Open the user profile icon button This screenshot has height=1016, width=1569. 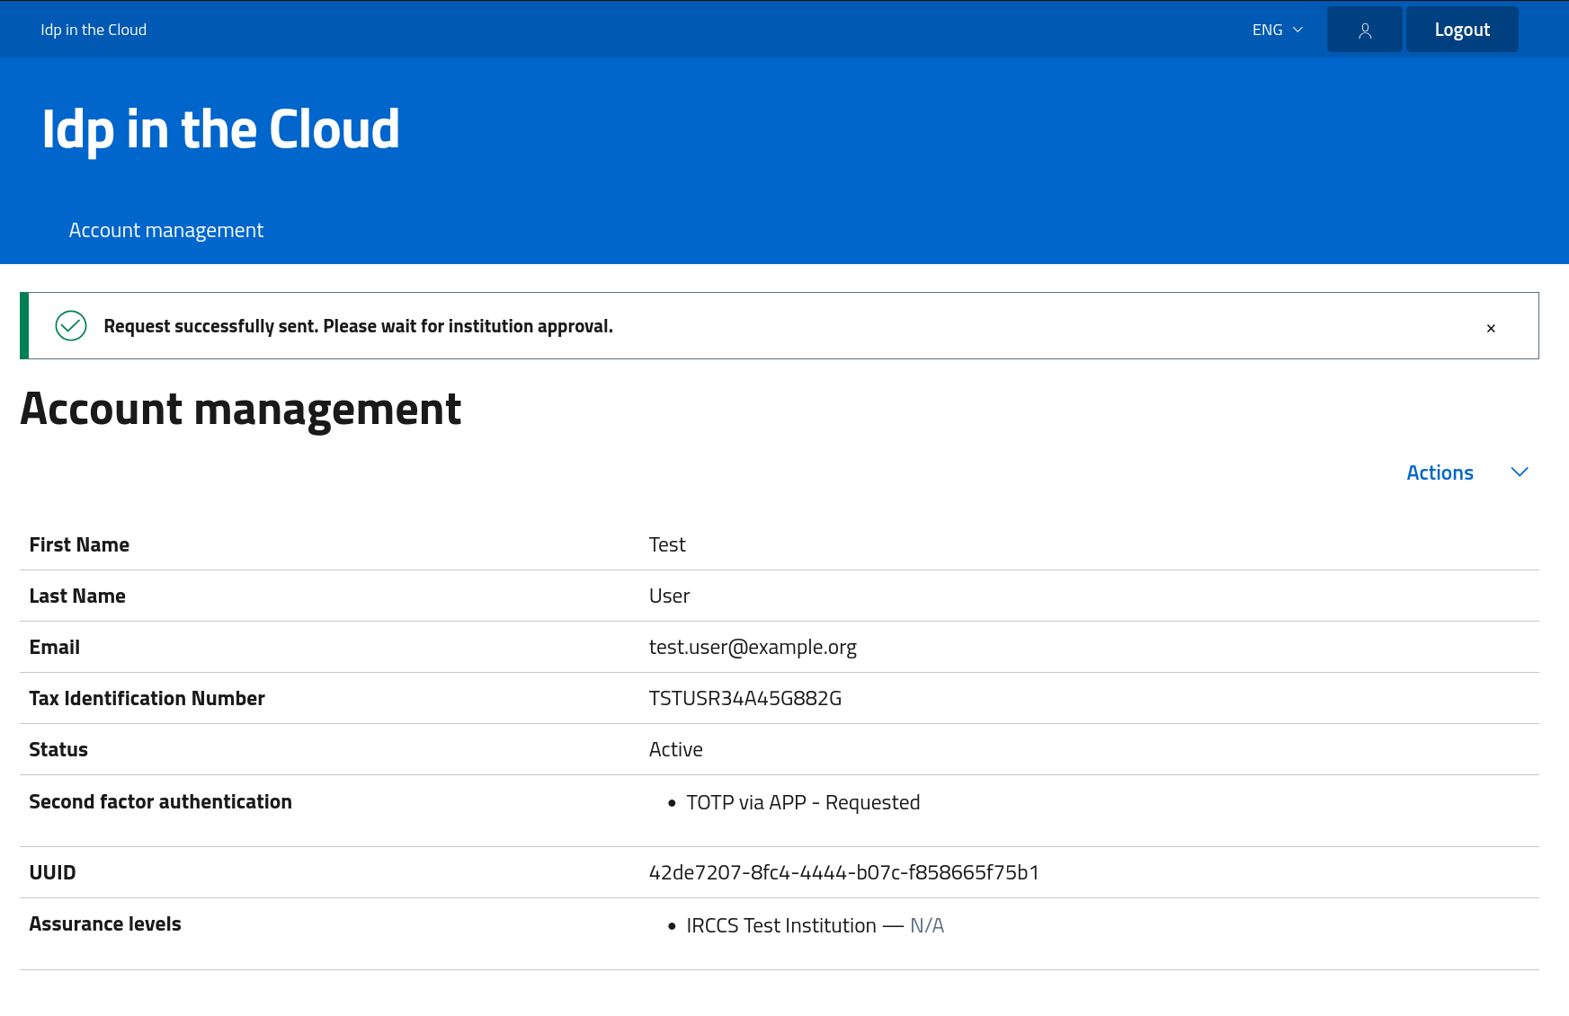tap(1364, 30)
